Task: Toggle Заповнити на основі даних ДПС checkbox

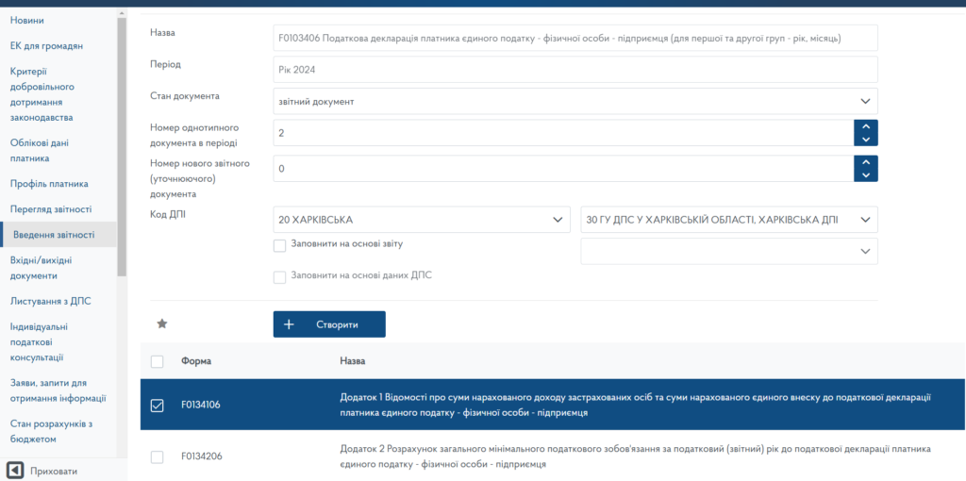Action: [279, 276]
